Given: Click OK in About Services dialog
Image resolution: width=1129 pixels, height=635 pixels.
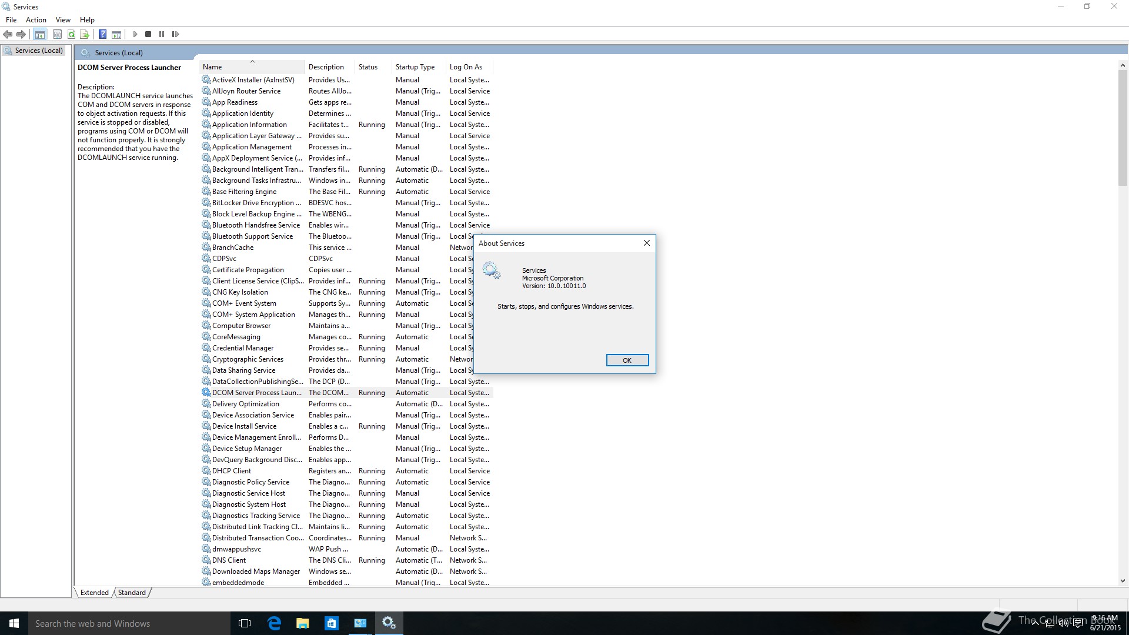Looking at the screenshot, I should [x=627, y=360].
